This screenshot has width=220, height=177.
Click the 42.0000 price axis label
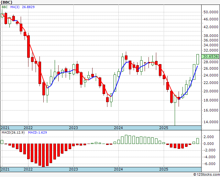pos(211,27)
